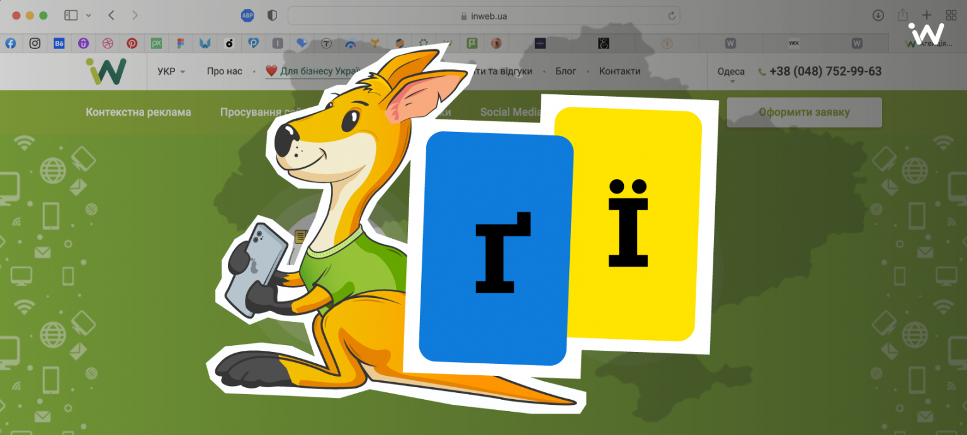Switch to the Dribbble pinned tab
Viewport: 967px width, 435px height.
(108, 43)
